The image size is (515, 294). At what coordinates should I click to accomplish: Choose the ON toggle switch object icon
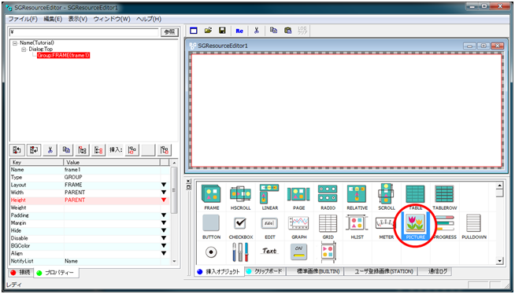point(298,252)
